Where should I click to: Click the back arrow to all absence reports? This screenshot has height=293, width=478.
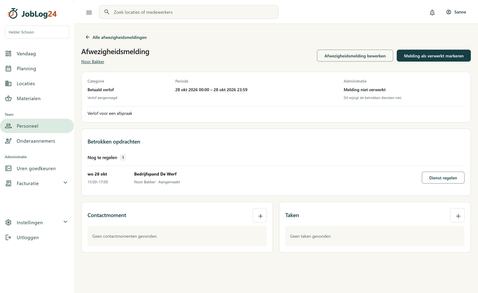87,37
